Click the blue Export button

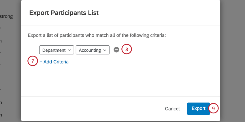198,109
